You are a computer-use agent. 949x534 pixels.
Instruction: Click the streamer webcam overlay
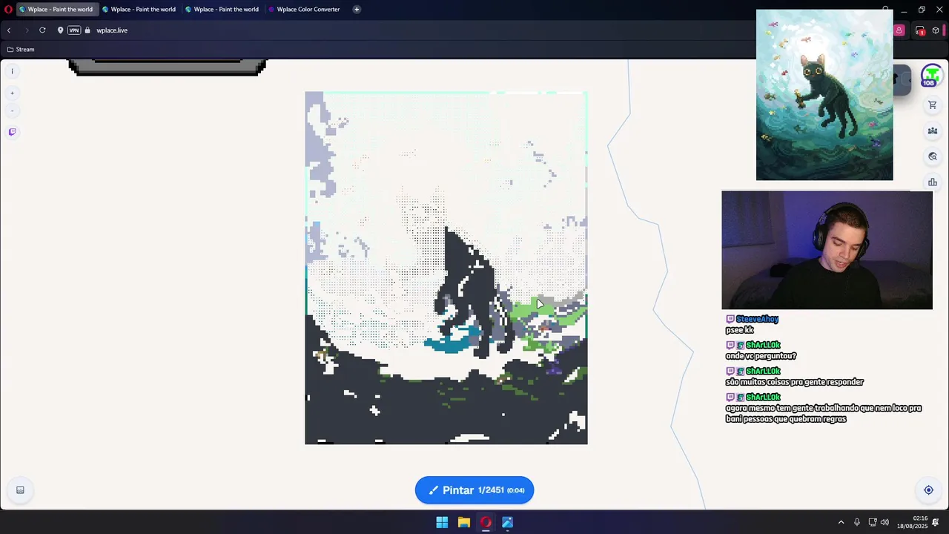tap(827, 250)
